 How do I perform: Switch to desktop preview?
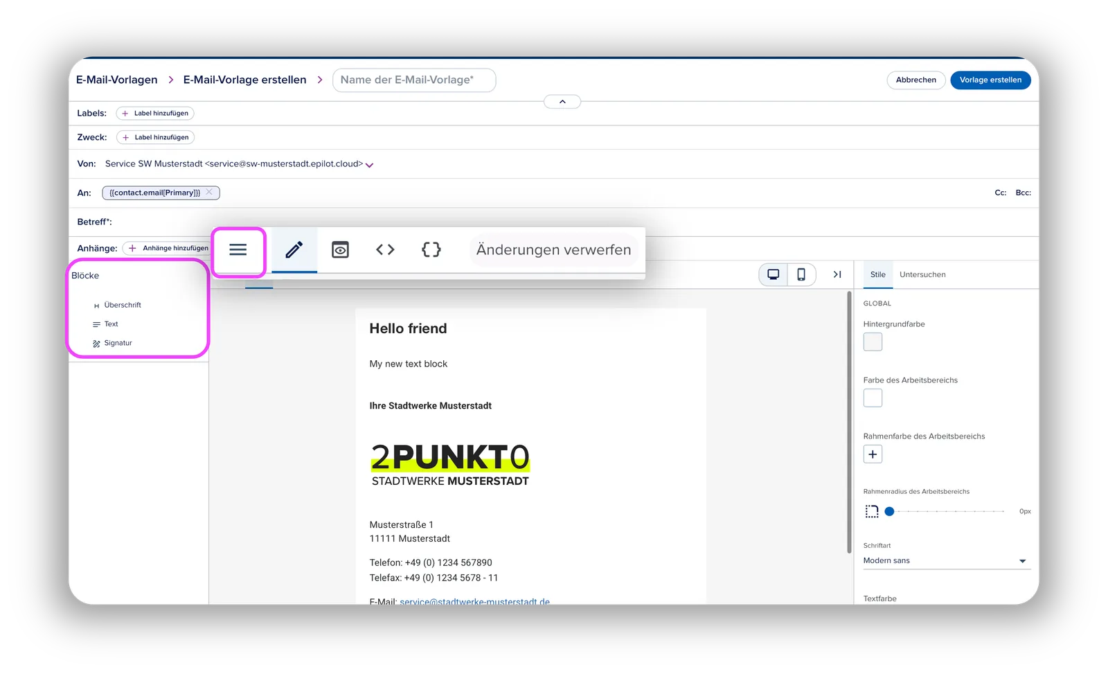(x=774, y=275)
